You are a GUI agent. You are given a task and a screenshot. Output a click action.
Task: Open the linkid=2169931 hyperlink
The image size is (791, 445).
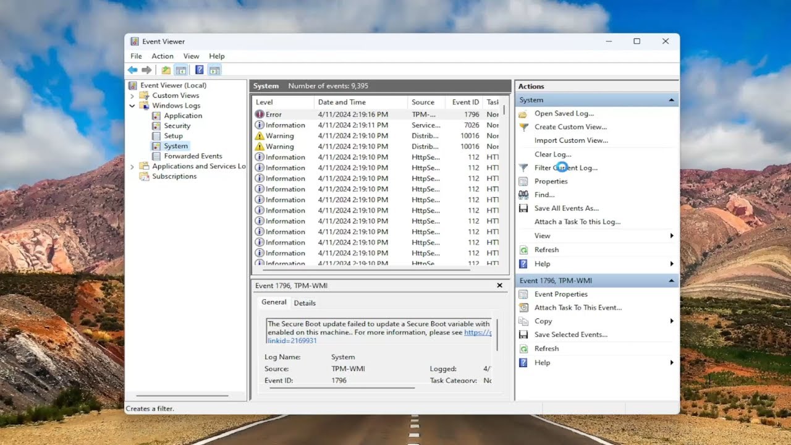click(292, 341)
